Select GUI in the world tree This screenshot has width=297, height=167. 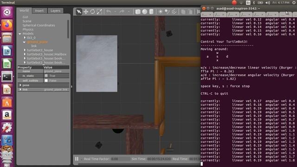click(x=25, y=17)
